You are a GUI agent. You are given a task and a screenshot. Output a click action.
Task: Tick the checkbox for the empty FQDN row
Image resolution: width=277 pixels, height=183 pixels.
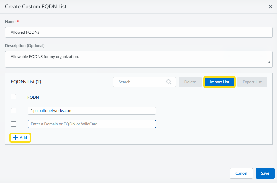(14, 124)
